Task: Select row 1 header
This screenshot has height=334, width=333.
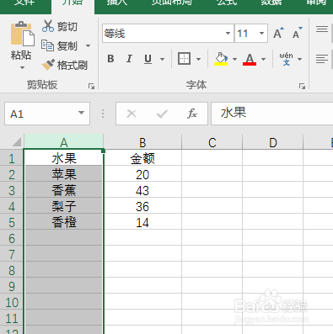Action: point(12,158)
